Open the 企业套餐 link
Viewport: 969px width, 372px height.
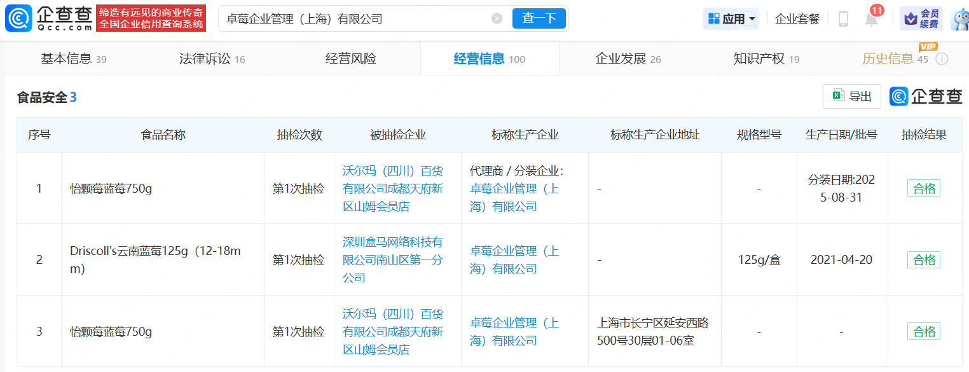click(797, 19)
